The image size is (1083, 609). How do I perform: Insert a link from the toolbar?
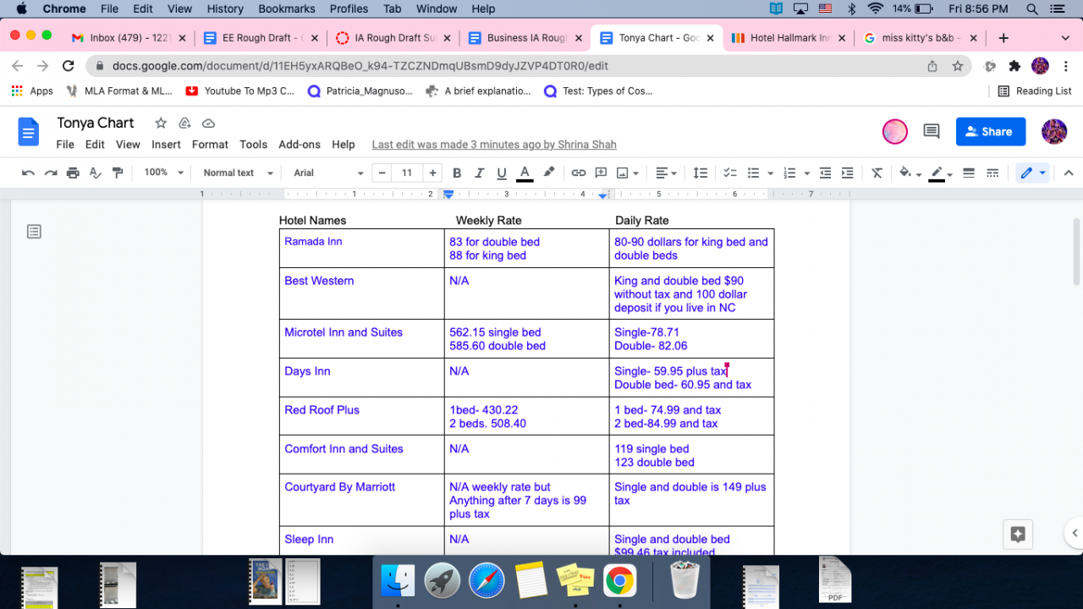click(x=579, y=173)
